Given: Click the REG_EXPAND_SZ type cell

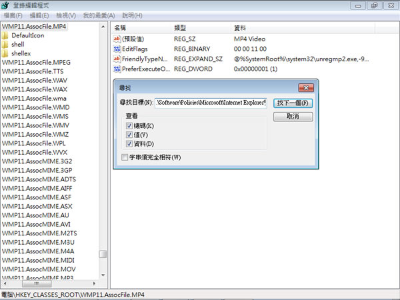Looking at the screenshot, I should tap(198, 59).
